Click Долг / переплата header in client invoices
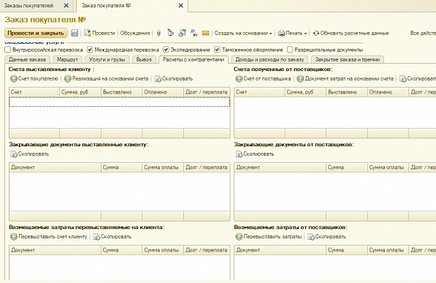The height and width of the screenshot is (283, 436). pyautogui.click(x=207, y=92)
